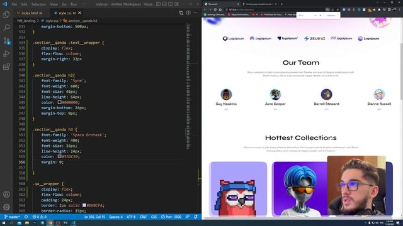Click Ln 356, Col 15 in status bar
Image resolution: width=403 pixels, height=226 pixels.
click(x=95, y=217)
